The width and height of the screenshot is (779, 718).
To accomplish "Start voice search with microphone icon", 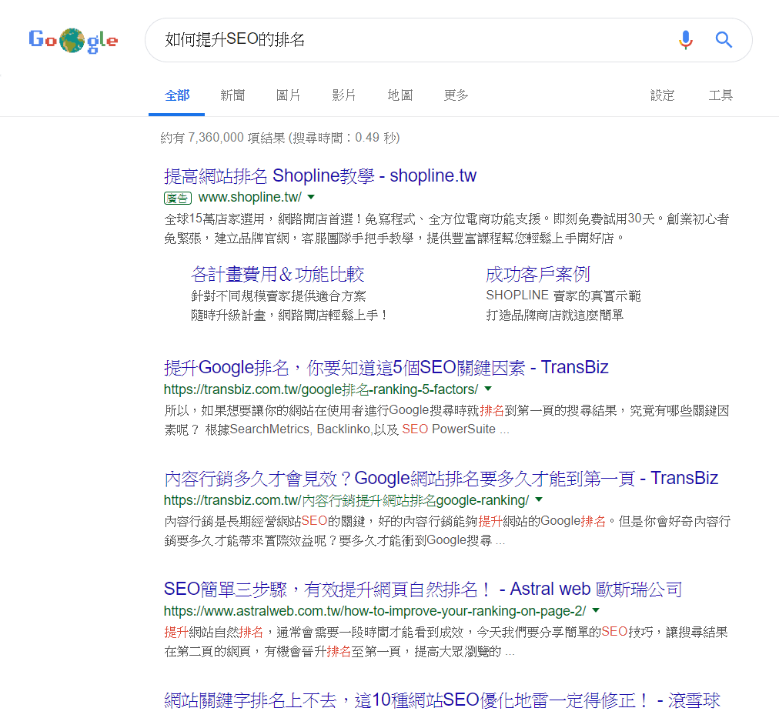I will [x=686, y=40].
